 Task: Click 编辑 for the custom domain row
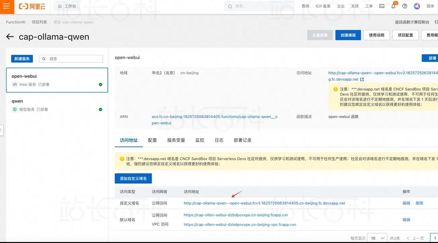pyautogui.click(x=406, y=203)
